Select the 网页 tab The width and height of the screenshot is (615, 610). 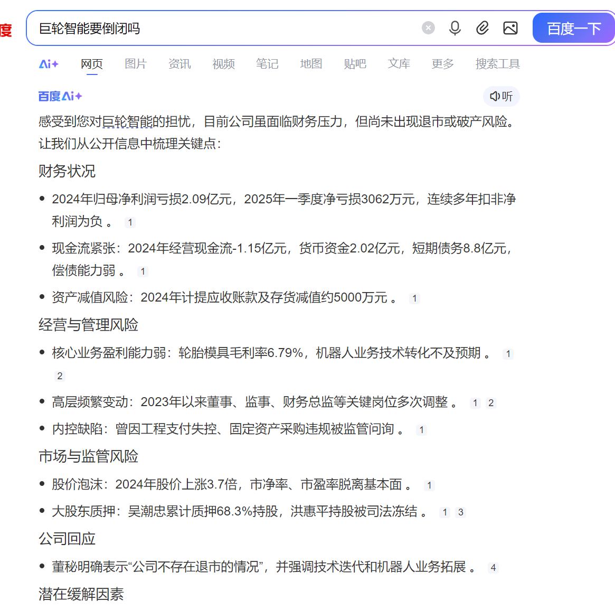(92, 63)
